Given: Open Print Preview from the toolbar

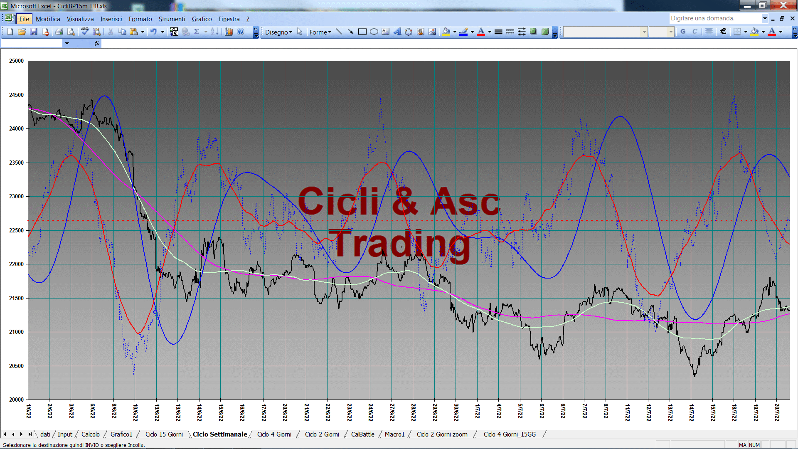Looking at the screenshot, I should [x=71, y=32].
